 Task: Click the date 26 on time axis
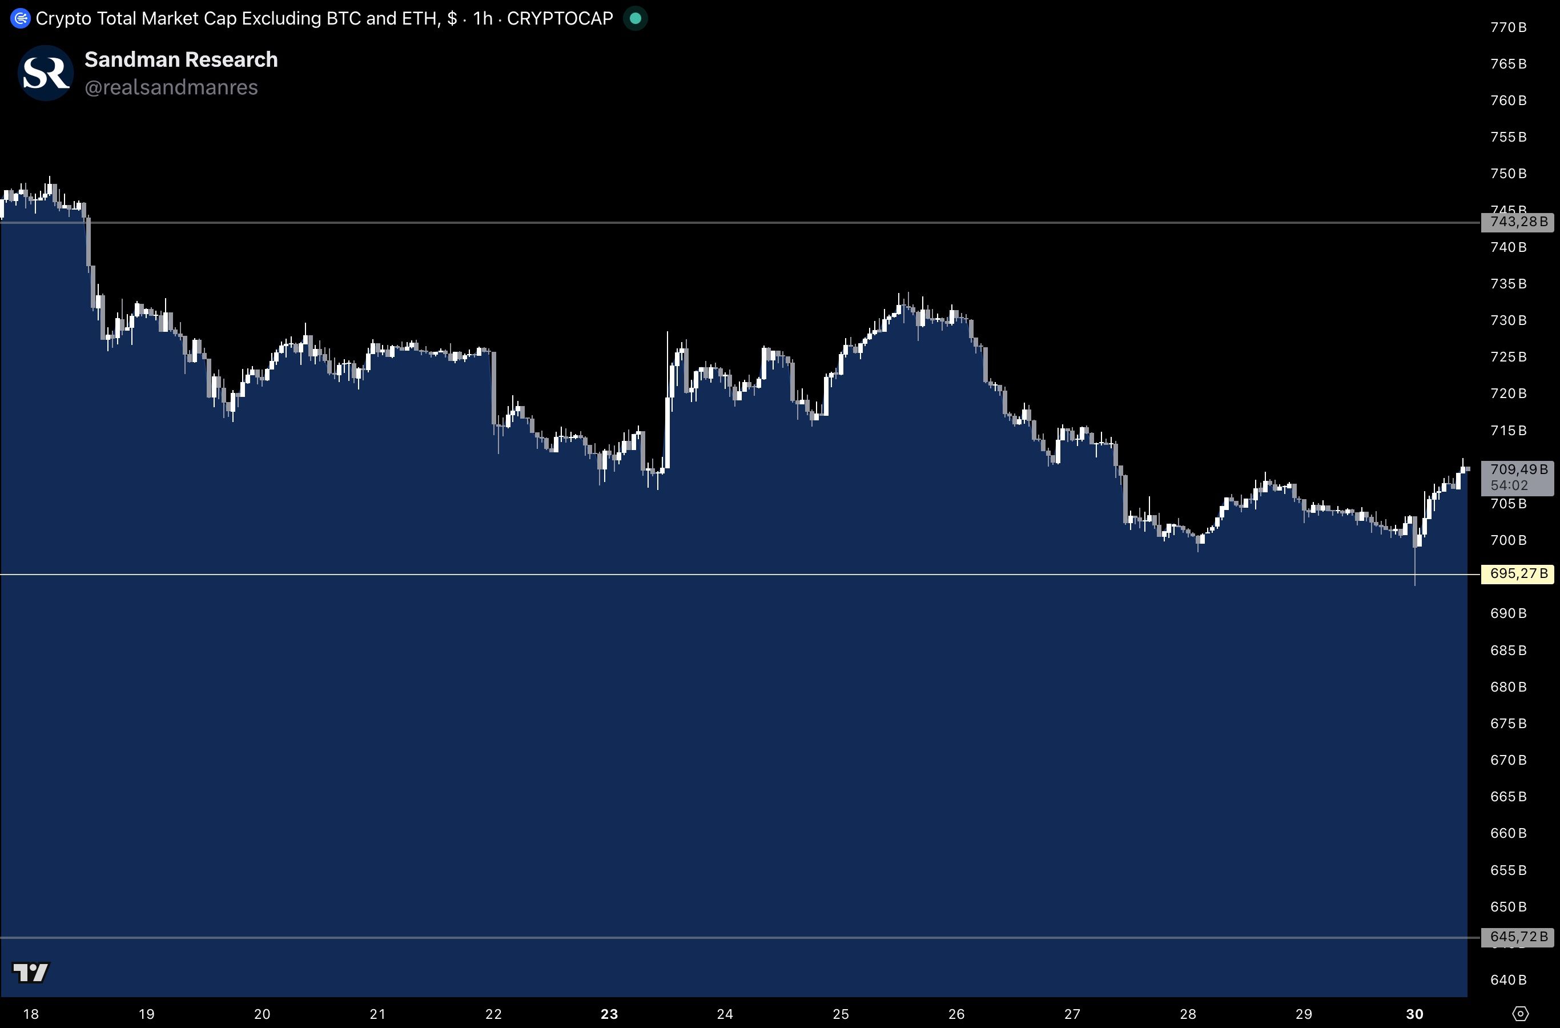[956, 1014]
